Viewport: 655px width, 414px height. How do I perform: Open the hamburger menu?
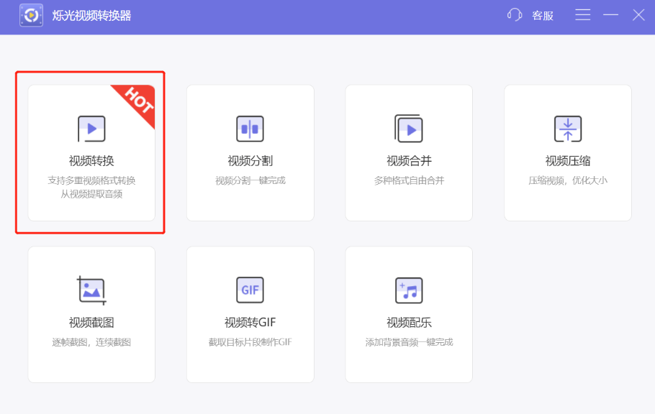(x=582, y=15)
